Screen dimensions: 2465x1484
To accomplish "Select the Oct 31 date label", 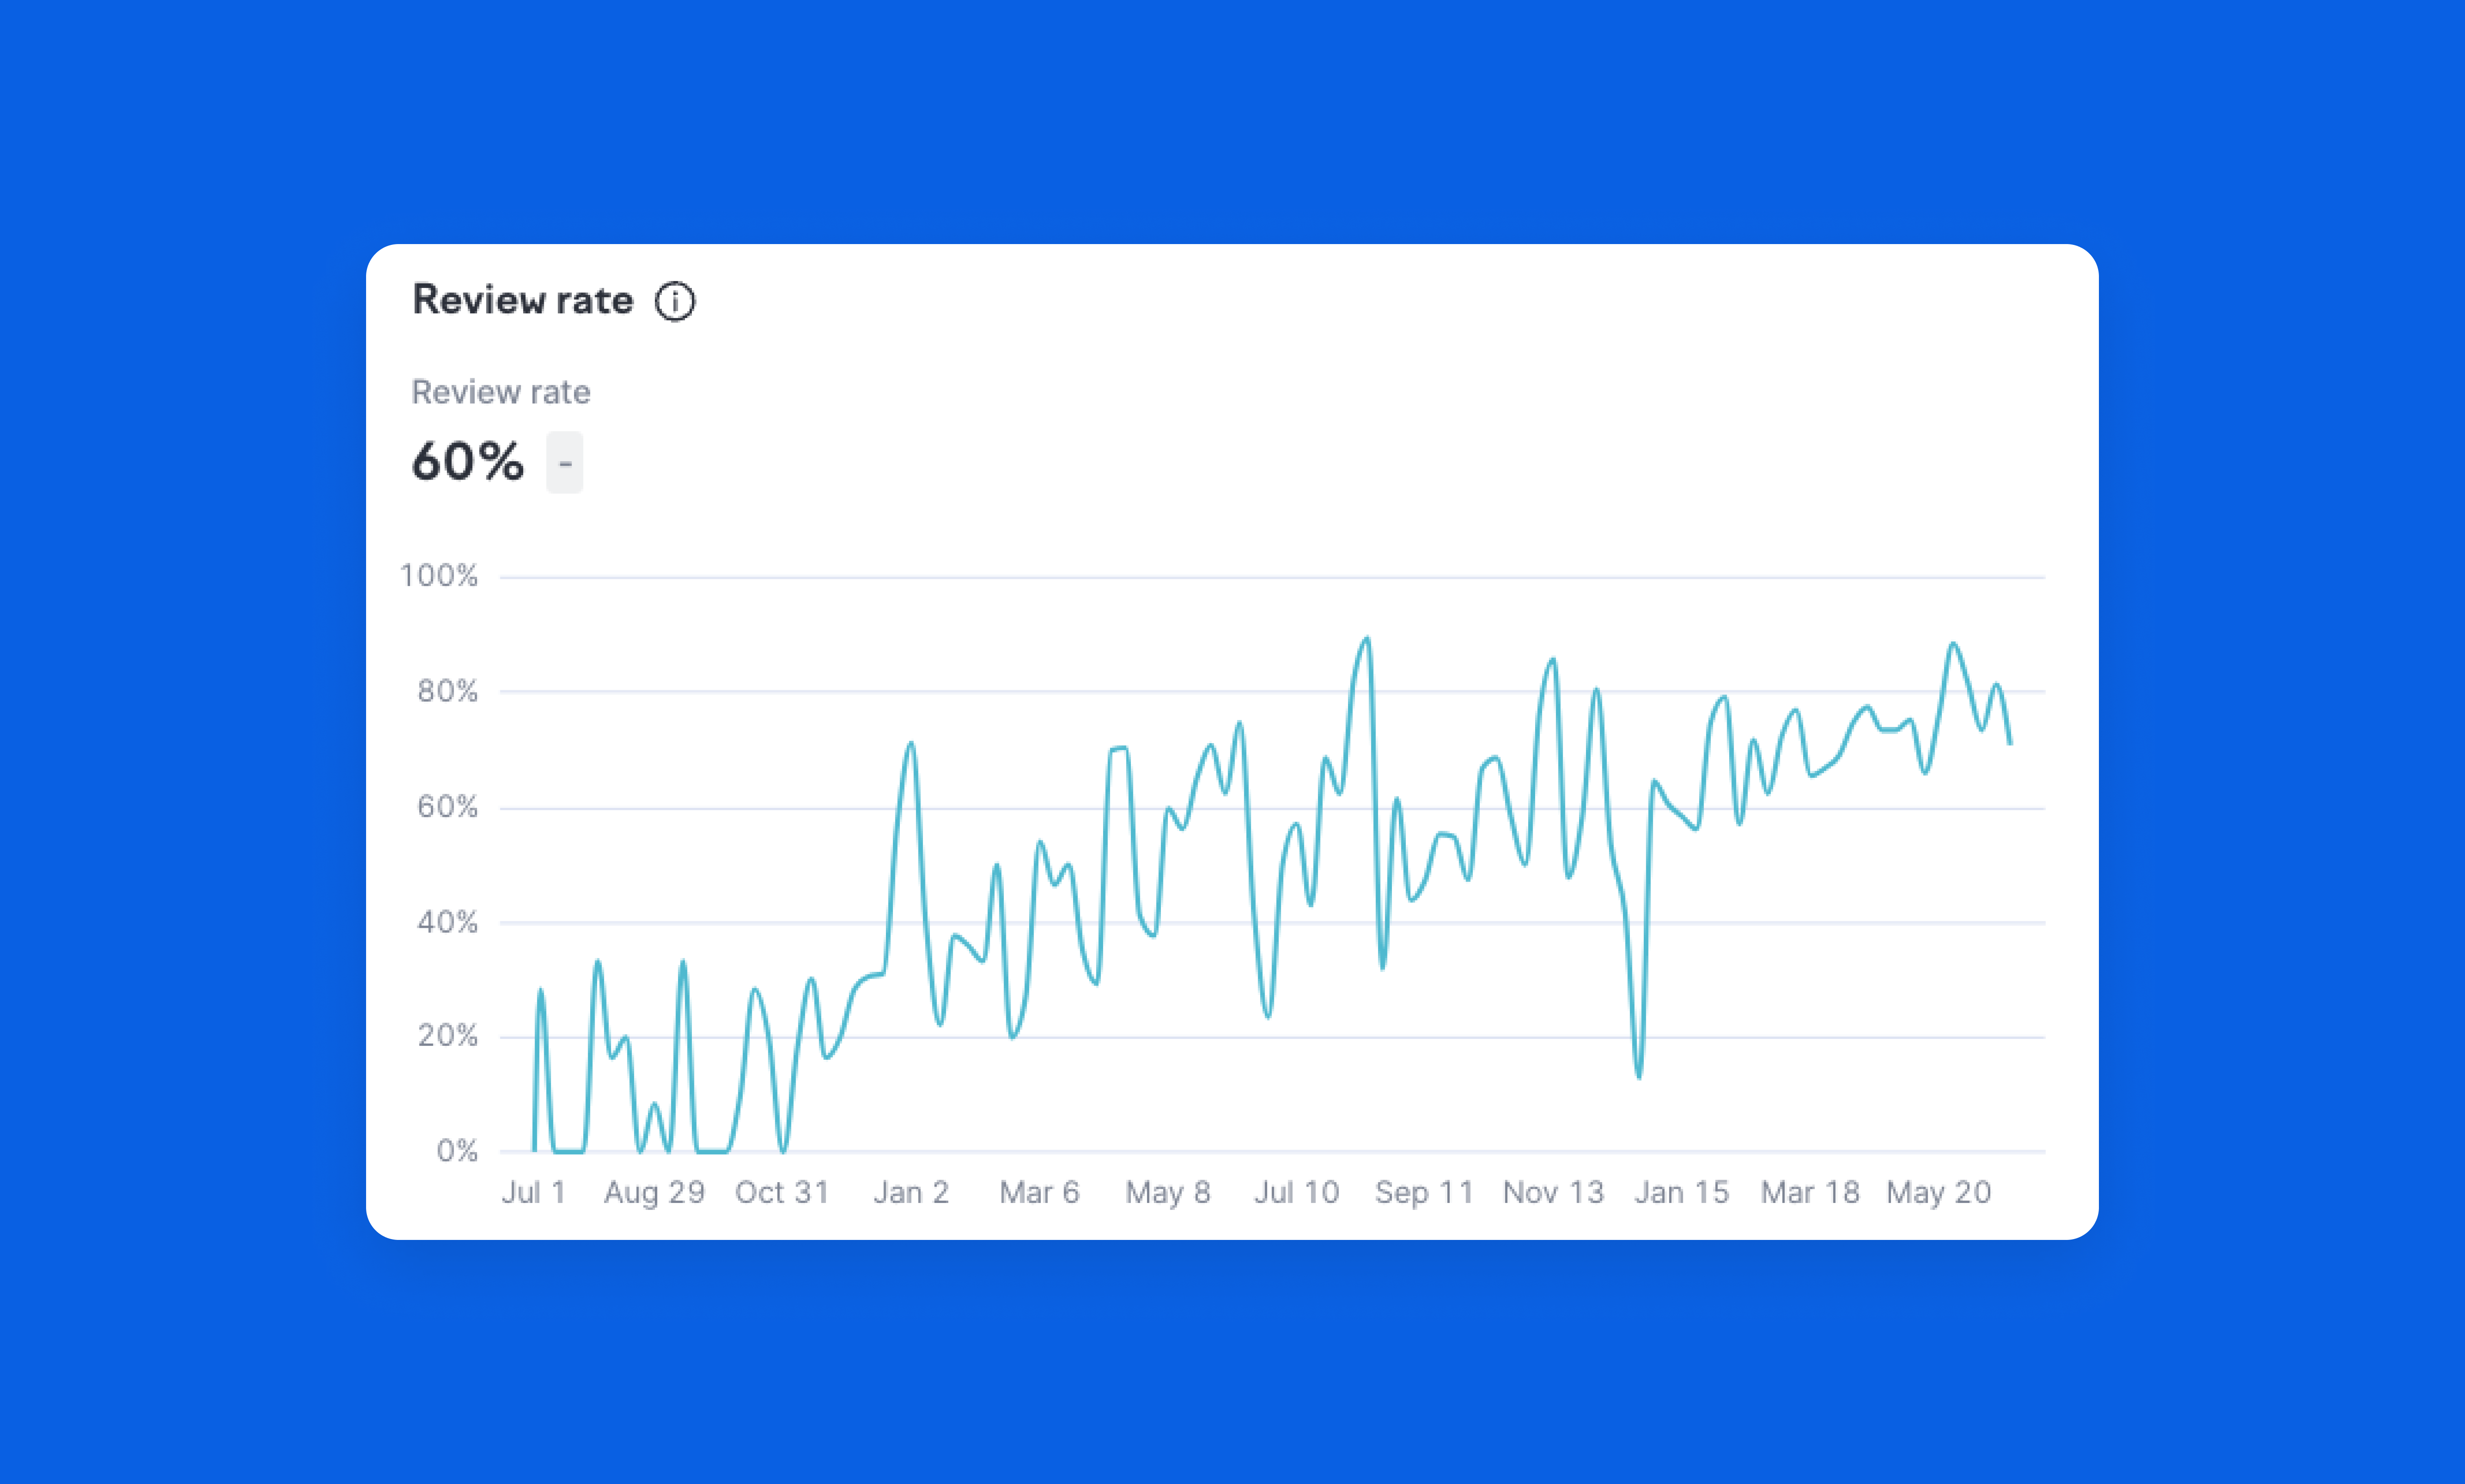I will (783, 1192).
